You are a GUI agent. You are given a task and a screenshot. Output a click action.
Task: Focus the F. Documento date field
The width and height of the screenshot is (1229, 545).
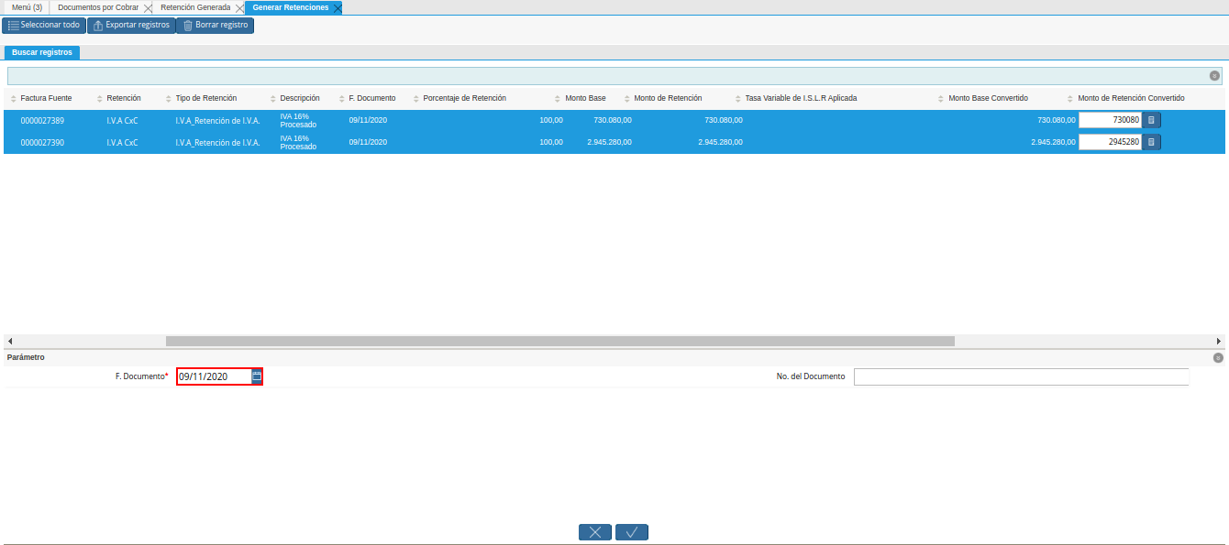(x=214, y=376)
